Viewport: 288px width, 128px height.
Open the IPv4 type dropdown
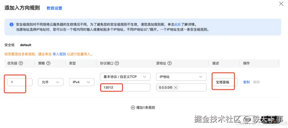click(81, 82)
